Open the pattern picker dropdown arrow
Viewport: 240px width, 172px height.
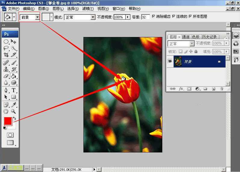(51, 17)
